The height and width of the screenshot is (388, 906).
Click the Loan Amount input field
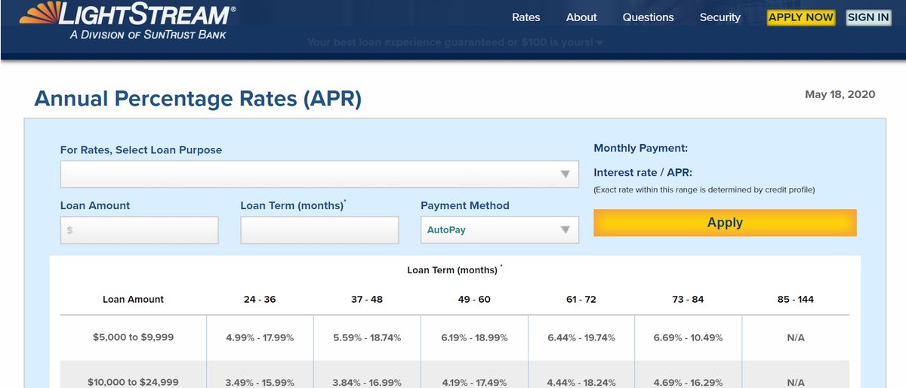(140, 230)
